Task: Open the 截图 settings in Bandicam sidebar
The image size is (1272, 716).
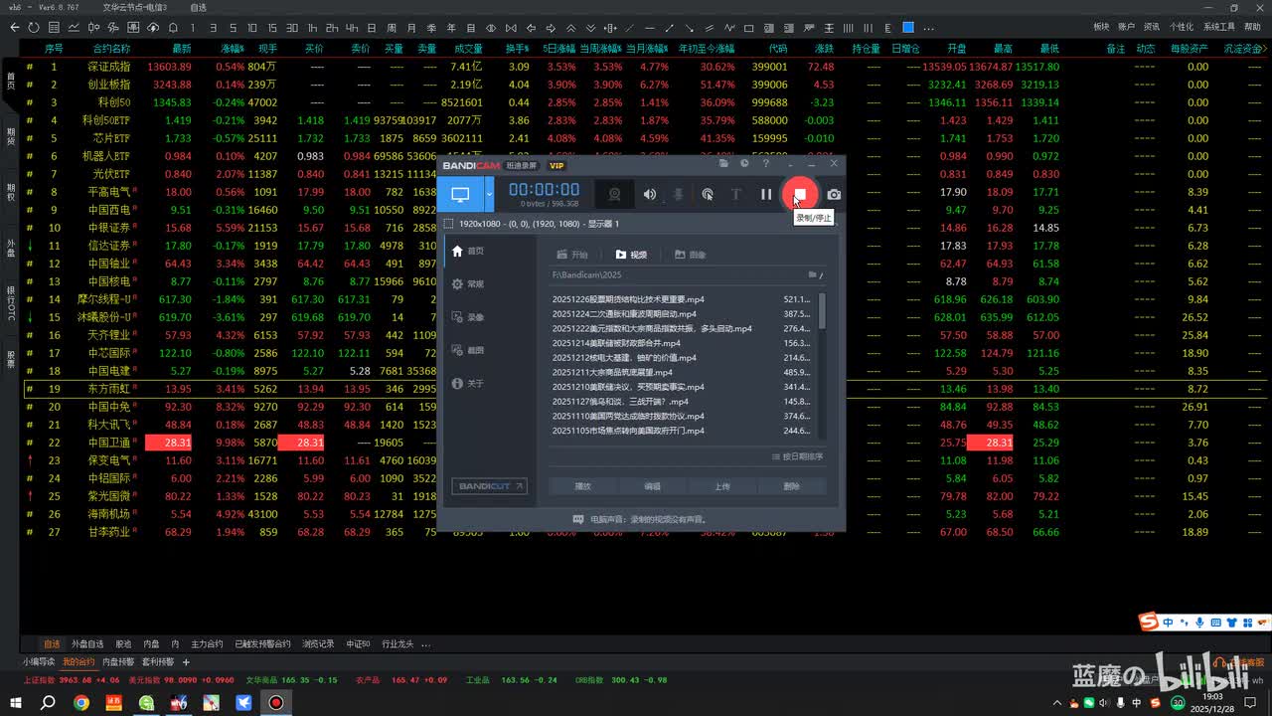Action: click(467, 350)
